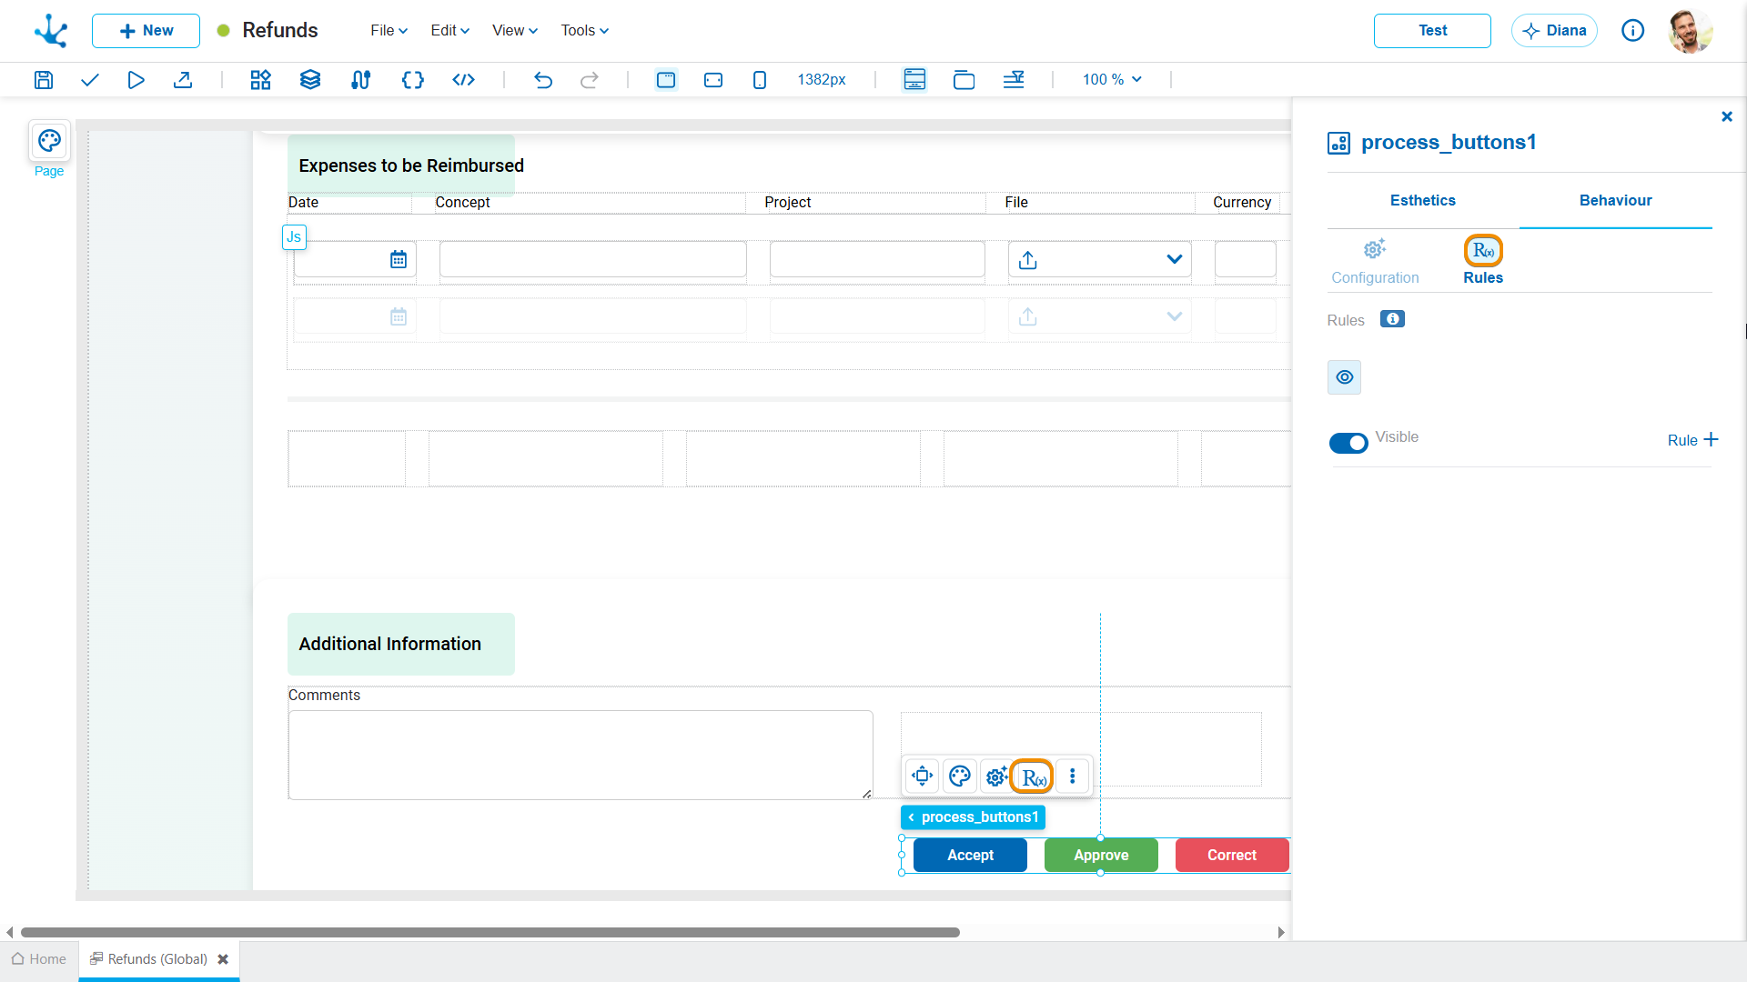The image size is (1747, 982).
Task: Switch to the Esthetics tab
Action: click(x=1422, y=201)
